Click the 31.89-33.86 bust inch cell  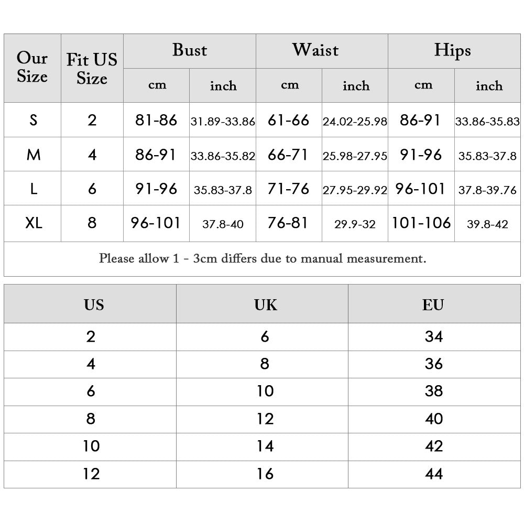click(x=222, y=122)
